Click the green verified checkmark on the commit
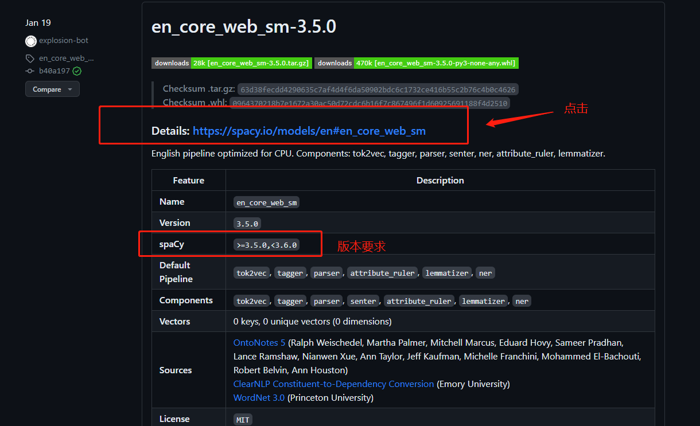Screen dimensions: 700x426 [x=76, y=71]
